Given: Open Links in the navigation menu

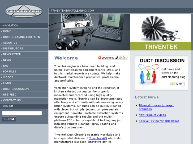Looking at the screenshot, I should [x=24, y=83].
